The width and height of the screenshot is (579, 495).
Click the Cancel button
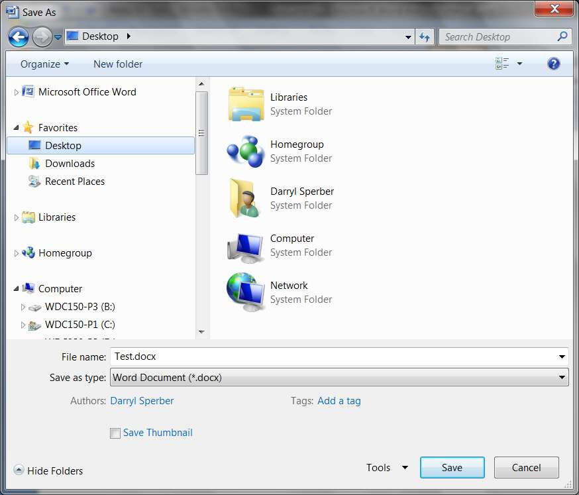pyautogui.click(x=526, y=468)
